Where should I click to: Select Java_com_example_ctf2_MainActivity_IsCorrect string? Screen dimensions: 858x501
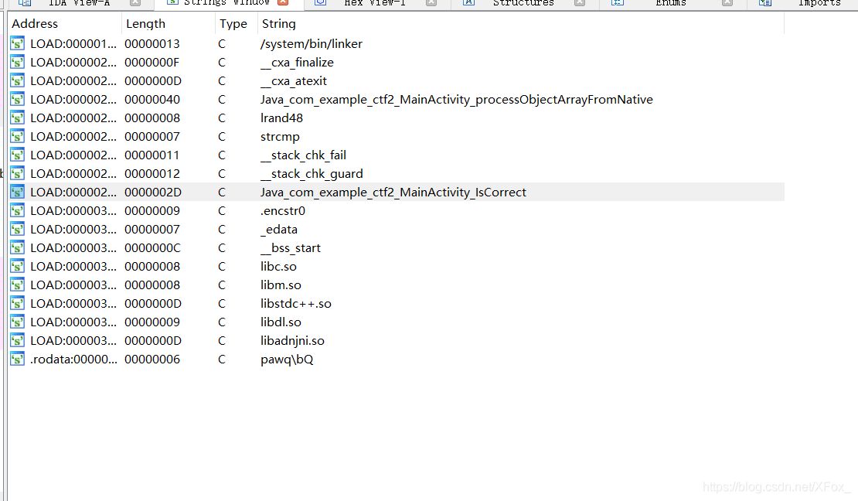393,193
